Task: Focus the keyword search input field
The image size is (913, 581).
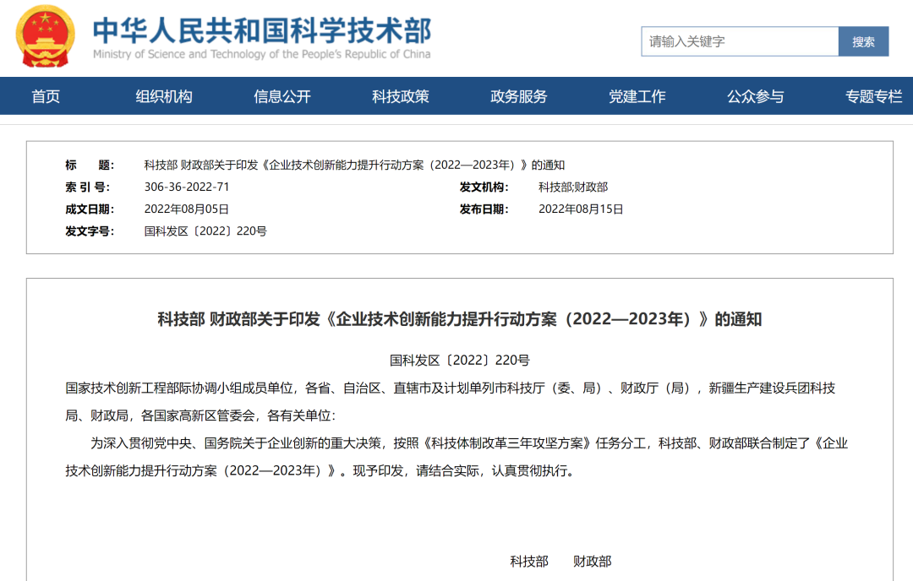Action: point(740,41)
